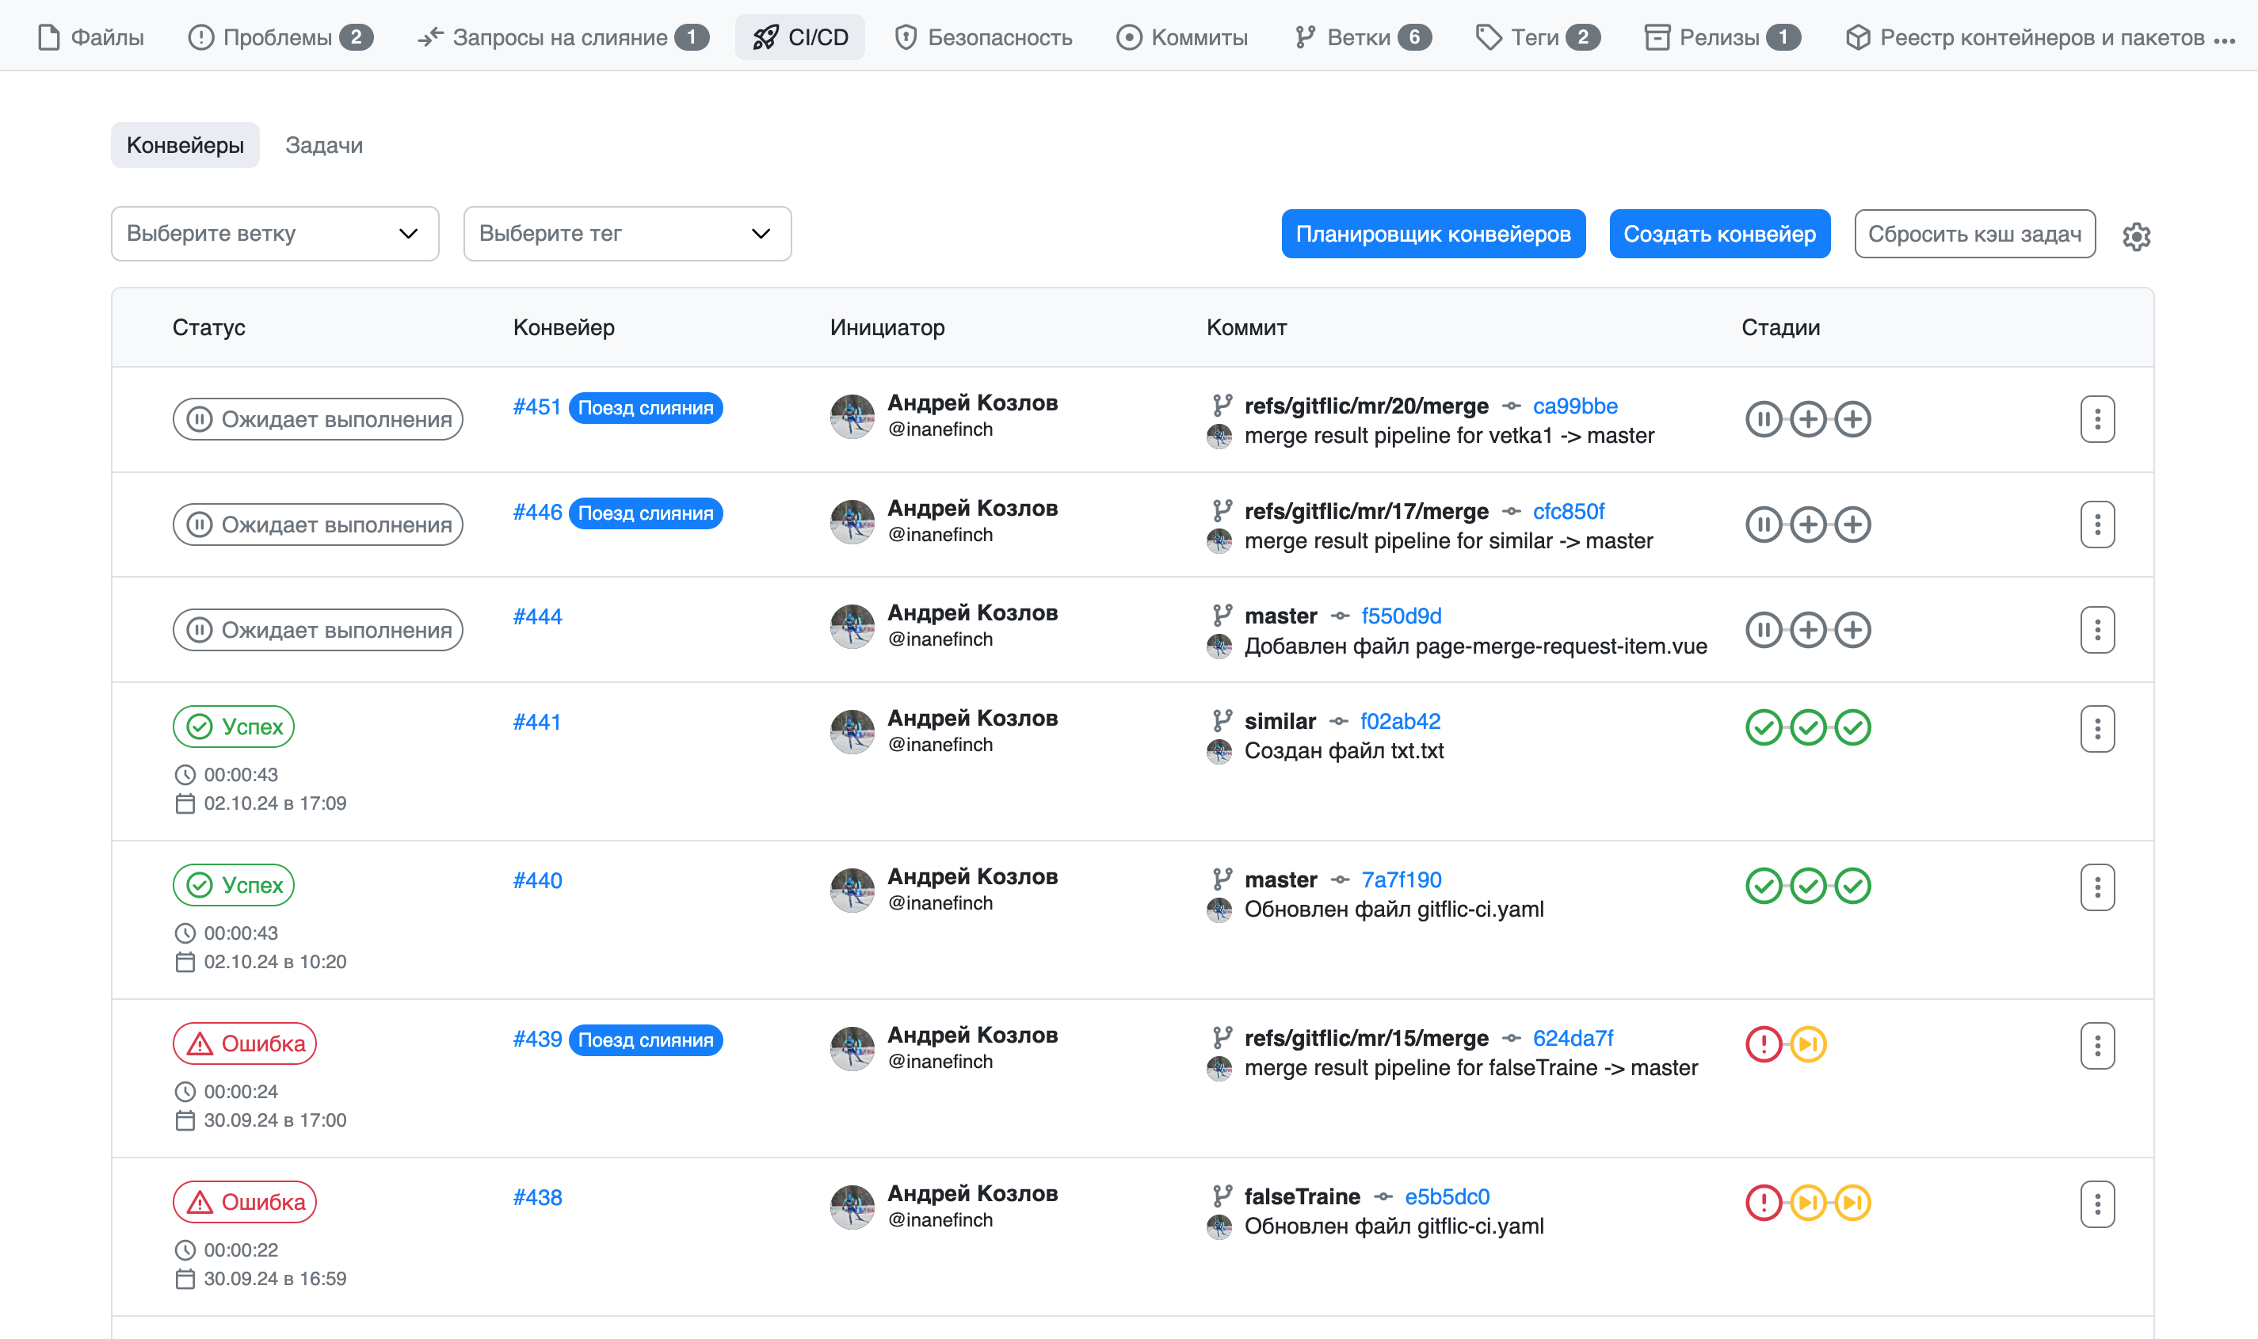Open the Коммиты tab
Screen dimensions: 2258x1339
click(1182, 37)
